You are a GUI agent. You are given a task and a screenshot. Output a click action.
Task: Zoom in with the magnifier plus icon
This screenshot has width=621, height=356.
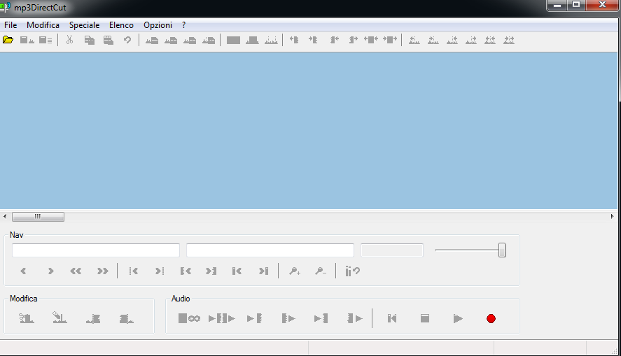click(295, 271)
